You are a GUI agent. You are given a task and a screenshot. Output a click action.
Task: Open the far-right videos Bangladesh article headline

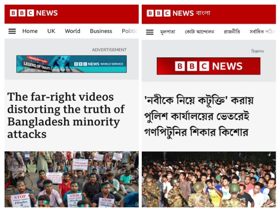coord(66,115)
